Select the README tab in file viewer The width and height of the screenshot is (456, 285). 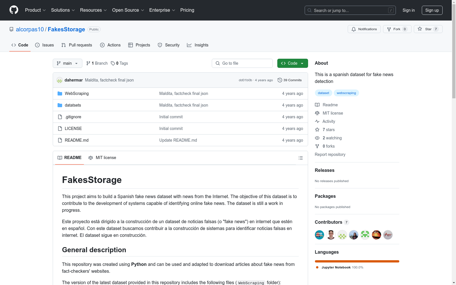(70, 158)
